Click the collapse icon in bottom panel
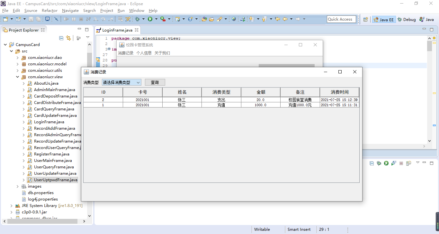The width and height of the screenshot is (439, 234). 372,164
